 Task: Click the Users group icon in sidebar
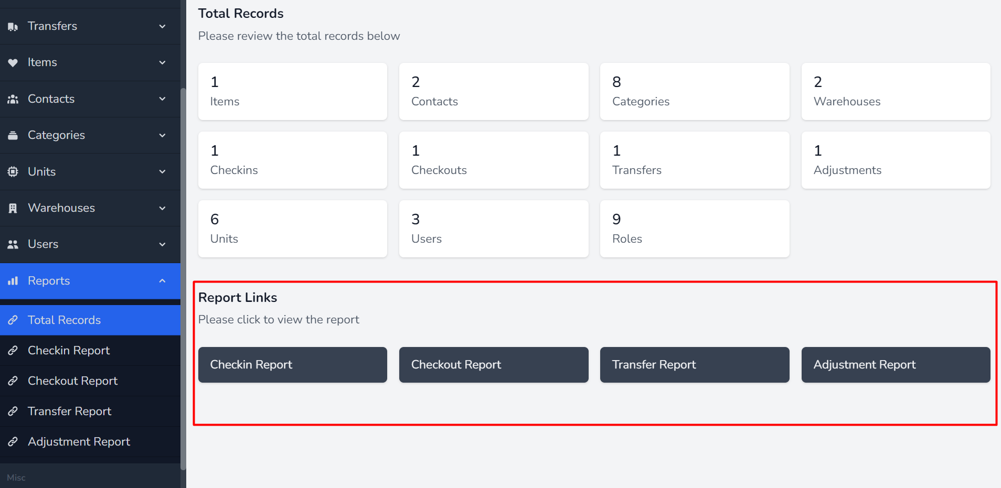pyautogui.click(x=13, y=244)
